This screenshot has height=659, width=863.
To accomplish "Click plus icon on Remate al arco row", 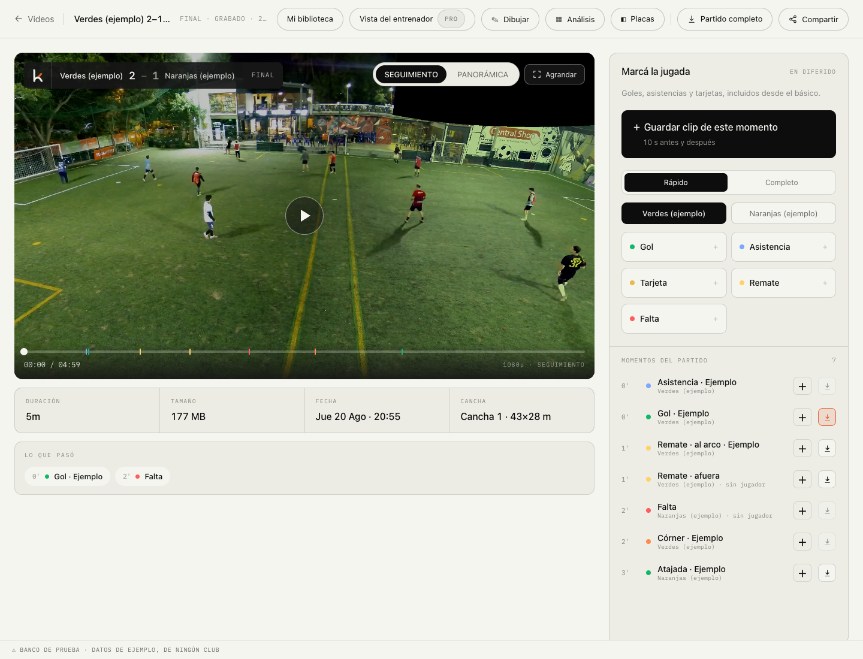I will point(802,449).
